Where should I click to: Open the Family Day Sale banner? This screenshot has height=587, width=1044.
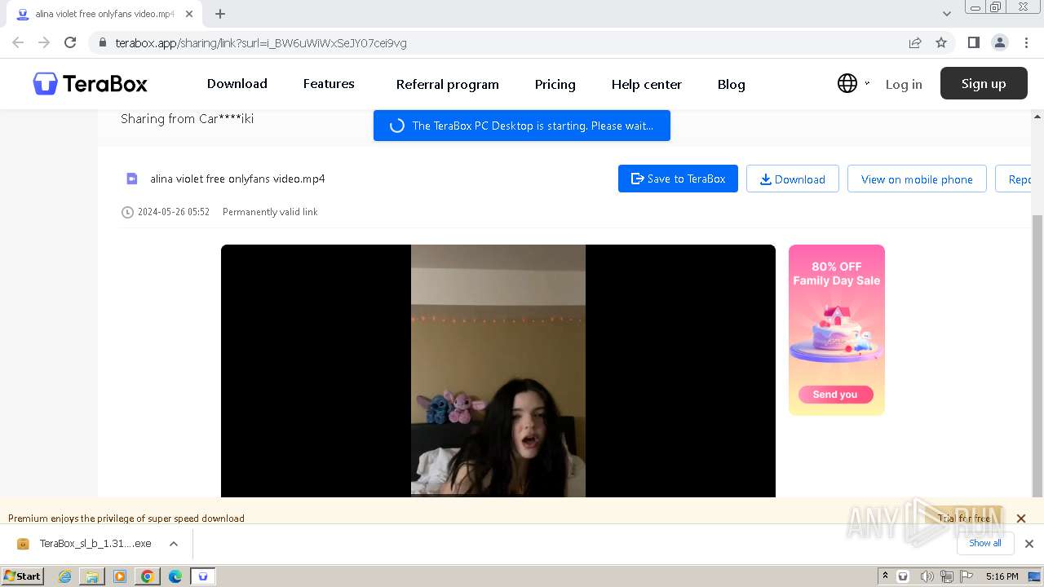837,329
